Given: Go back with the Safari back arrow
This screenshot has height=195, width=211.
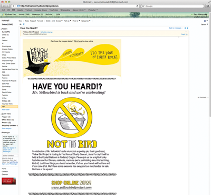Looking at the screenshot, I should (x=4, y=6).
